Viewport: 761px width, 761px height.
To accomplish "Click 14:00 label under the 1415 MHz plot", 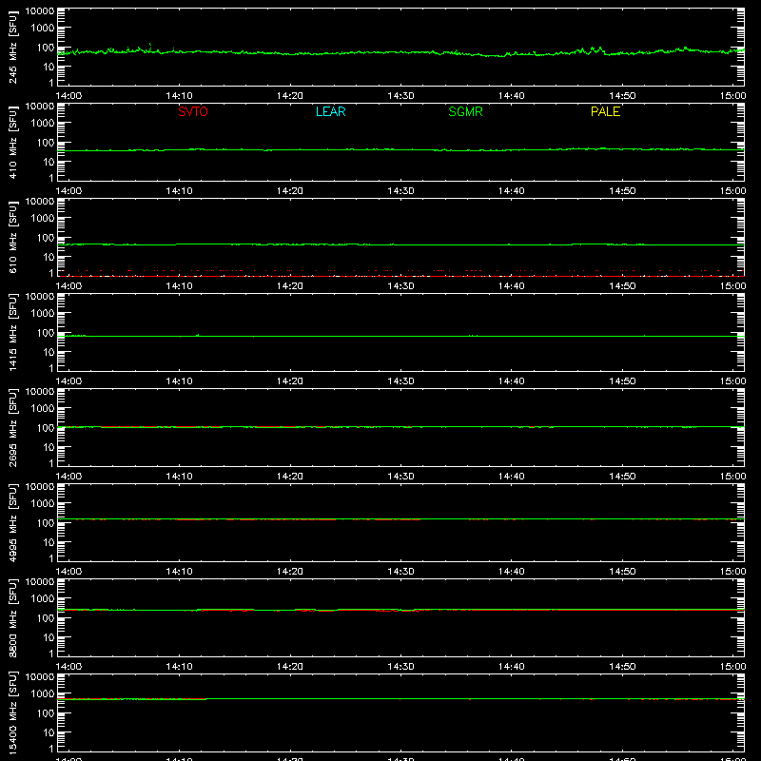I will point(68,381).
